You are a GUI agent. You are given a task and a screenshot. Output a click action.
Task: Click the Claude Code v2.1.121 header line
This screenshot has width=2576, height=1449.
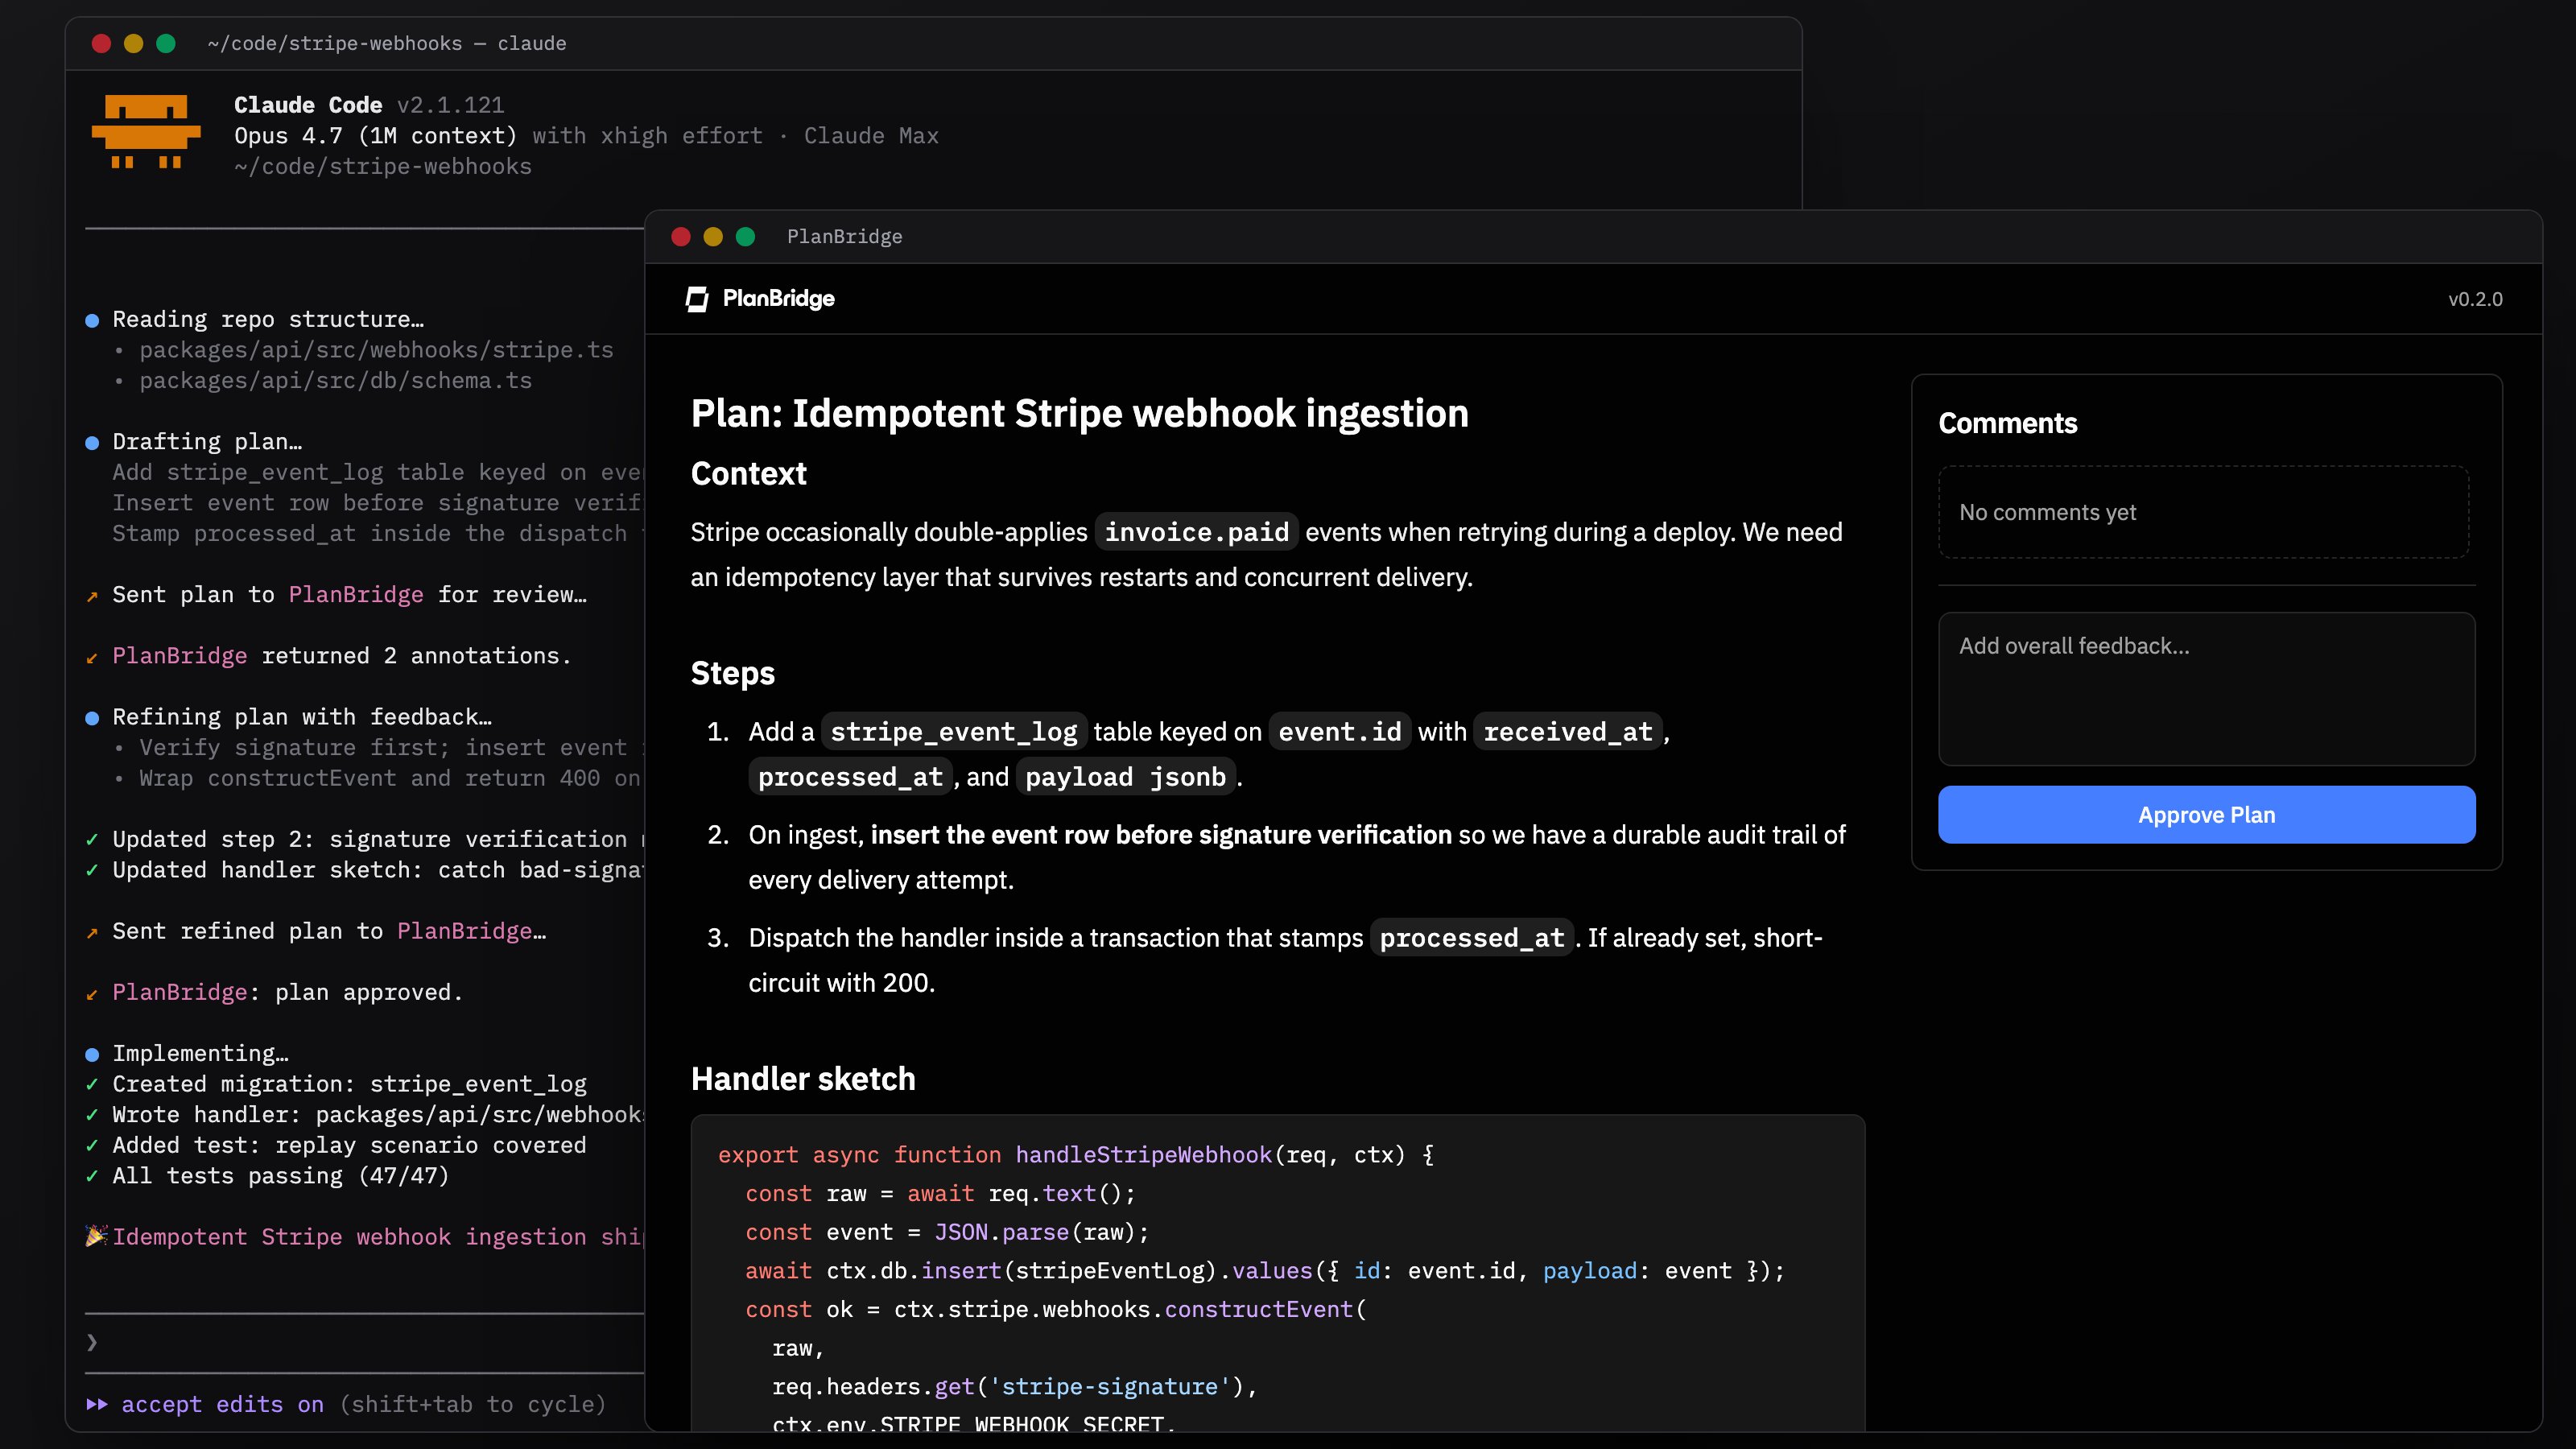coord(369,105)
